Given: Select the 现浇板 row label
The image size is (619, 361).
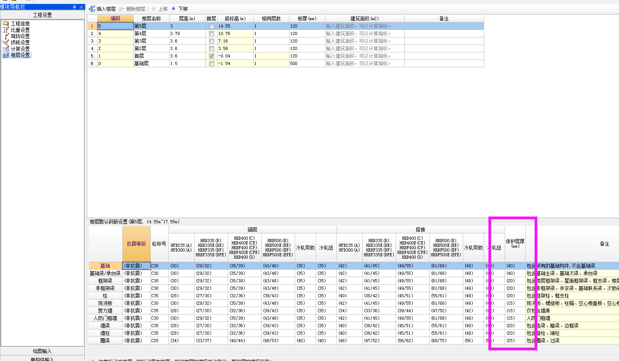Looking at the screenshot, I should [x=105, y=303].
